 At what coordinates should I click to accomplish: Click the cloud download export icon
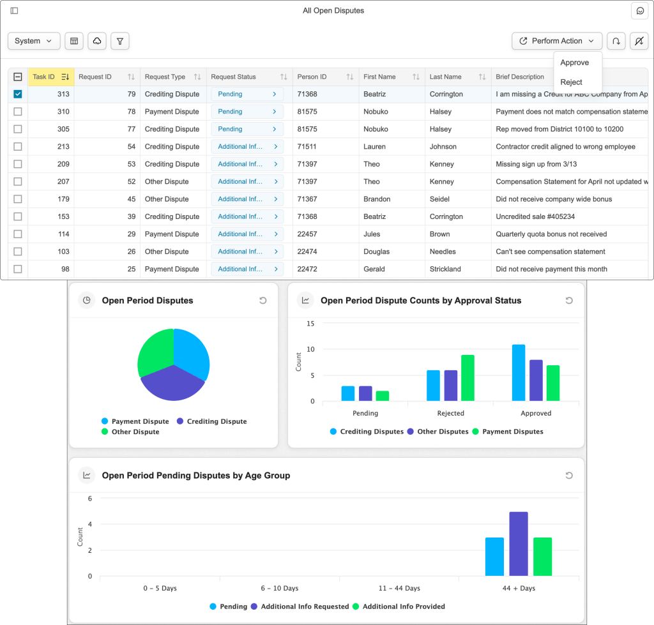pyautogui.click(x=97, y=41)
